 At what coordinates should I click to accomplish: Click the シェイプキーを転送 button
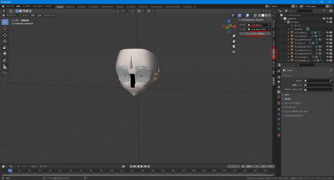(x=255, y=34)
